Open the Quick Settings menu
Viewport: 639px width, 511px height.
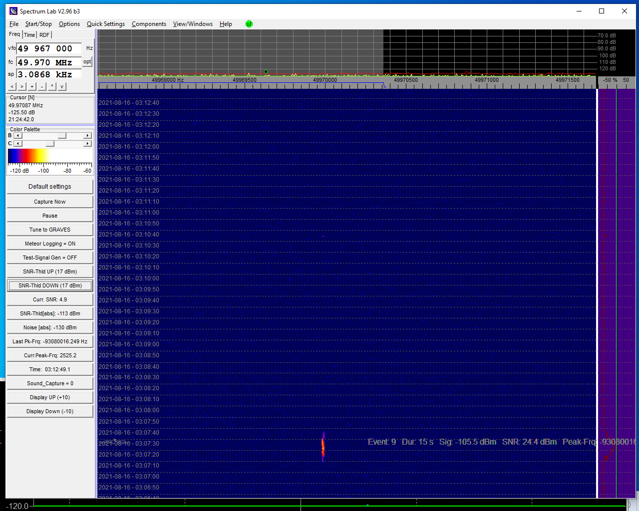pyautogui.click(x=106, y=24)
